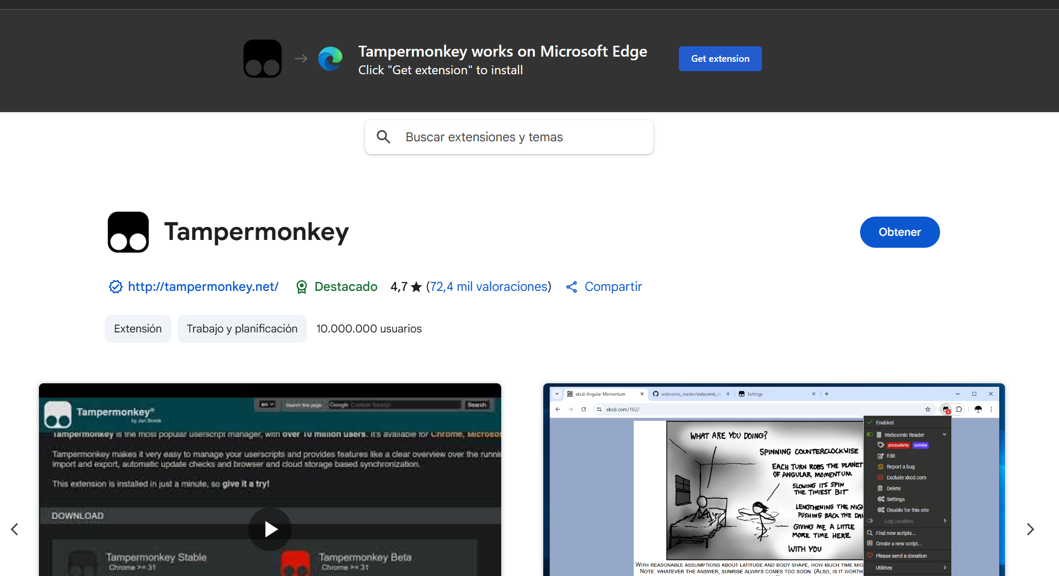Click the Compartir link
The height and width of the screenshot is (576, 1059).
coord(613,287)
